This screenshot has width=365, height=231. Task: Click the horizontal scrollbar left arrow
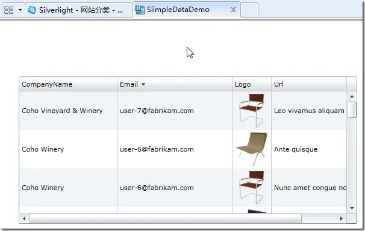[24, 218]
